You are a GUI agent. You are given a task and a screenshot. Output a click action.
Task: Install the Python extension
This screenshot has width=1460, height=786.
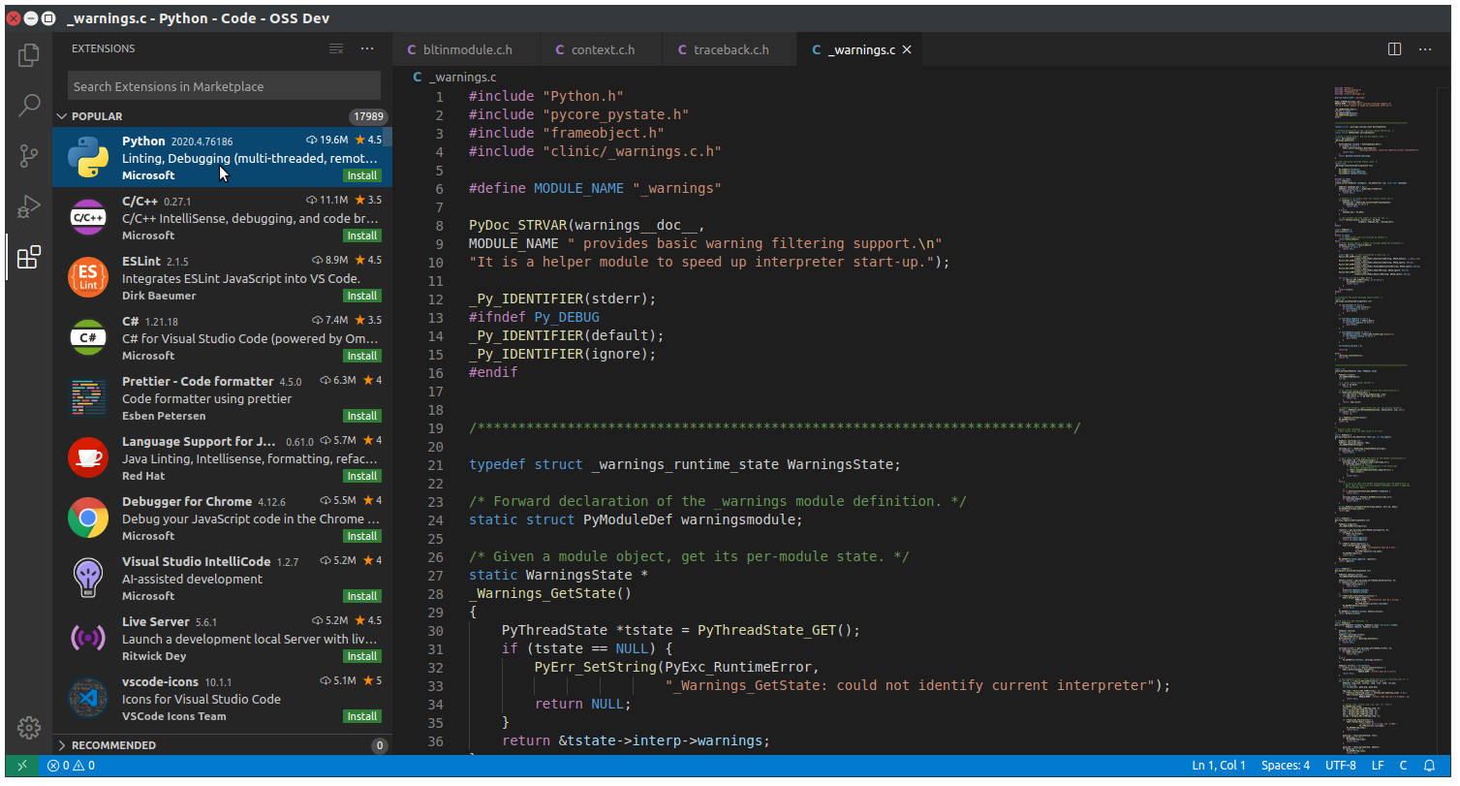[x=362, y=175]
